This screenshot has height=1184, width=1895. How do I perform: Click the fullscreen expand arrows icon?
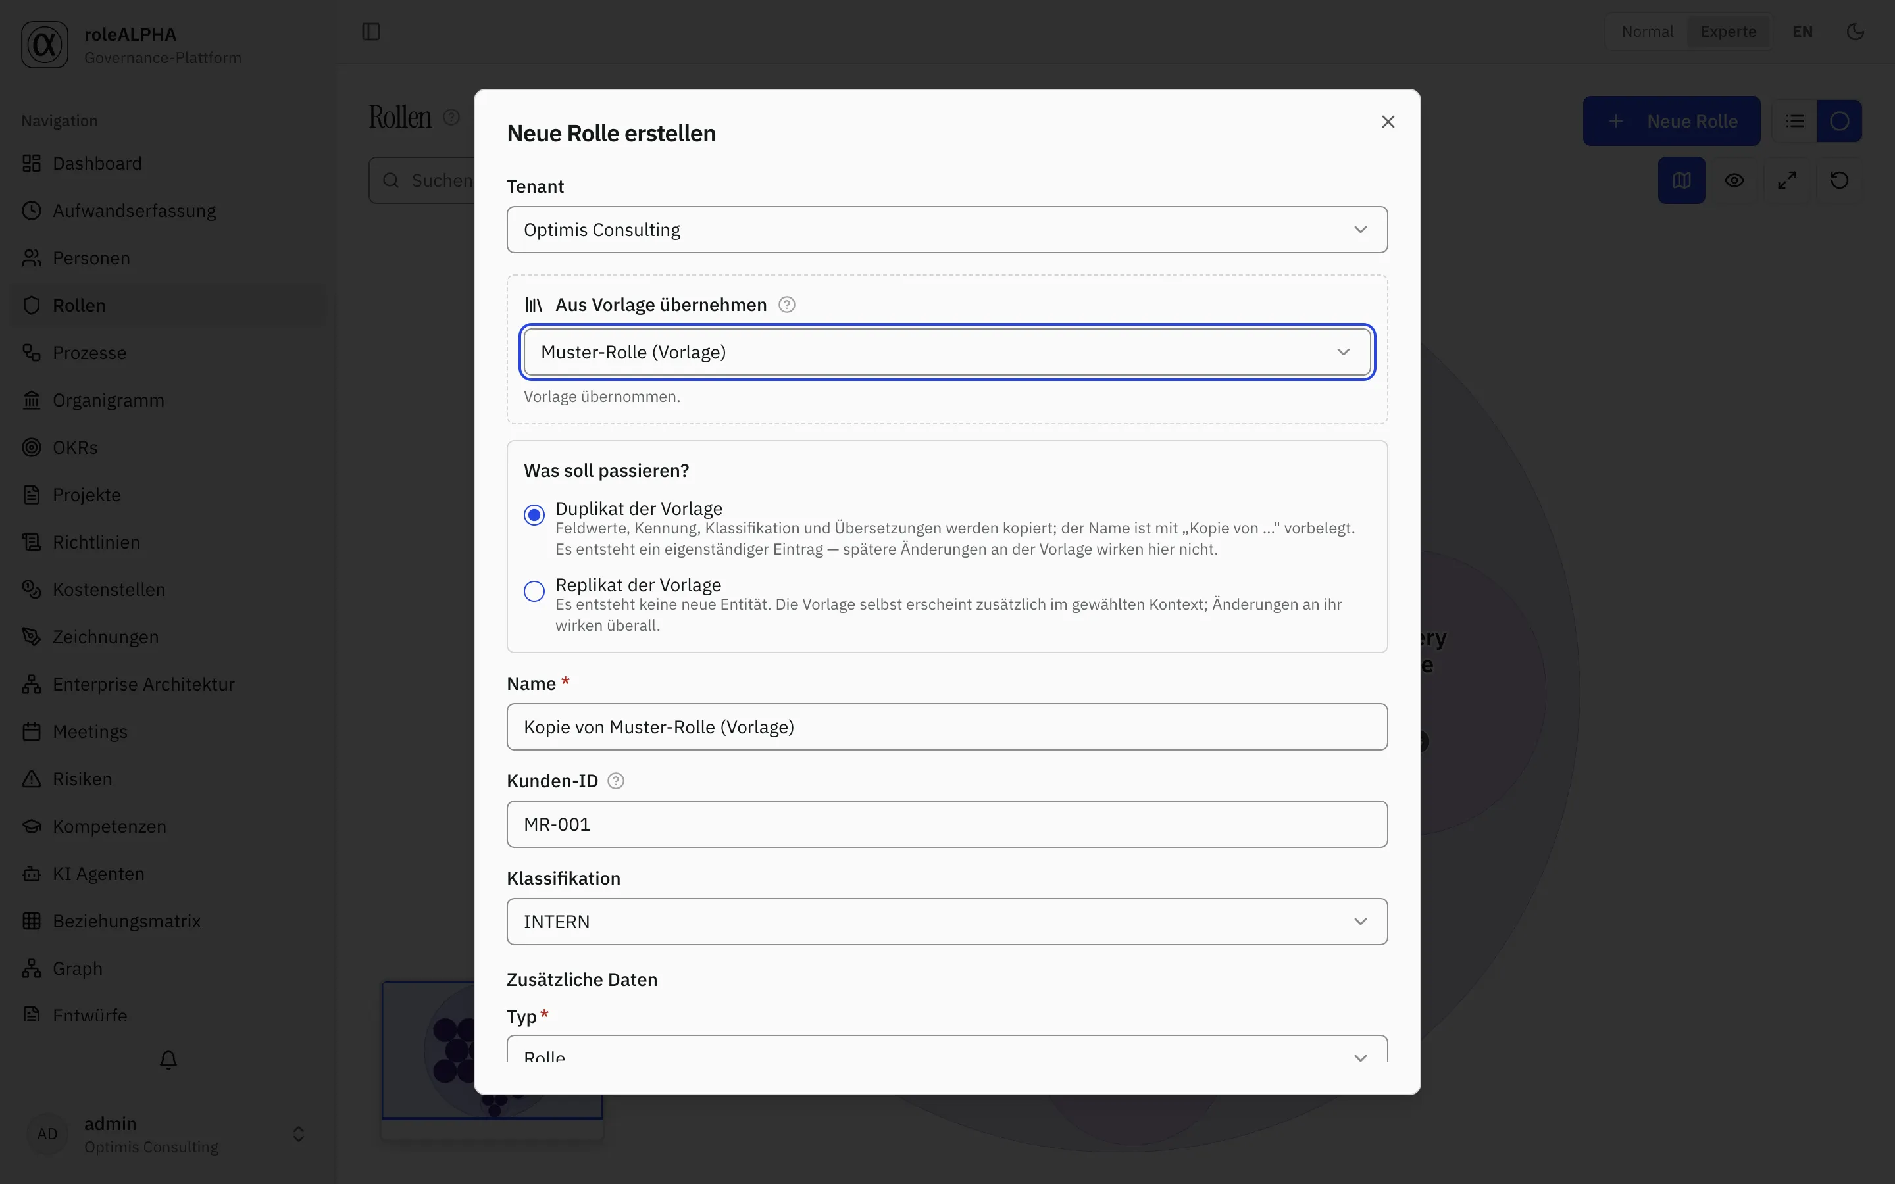1787,180
